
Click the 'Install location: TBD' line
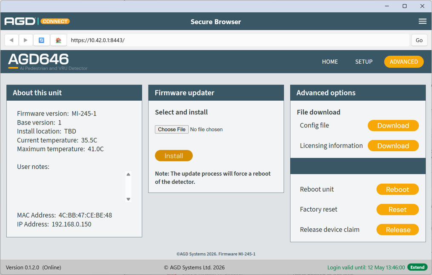click(x=46, y=131)
